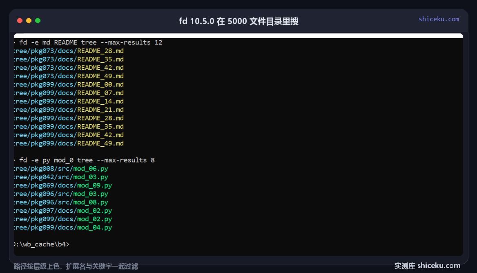Click result pkg008/src/mod_06.py
This screenshot has width=477, height=273.
pos(61,169)
